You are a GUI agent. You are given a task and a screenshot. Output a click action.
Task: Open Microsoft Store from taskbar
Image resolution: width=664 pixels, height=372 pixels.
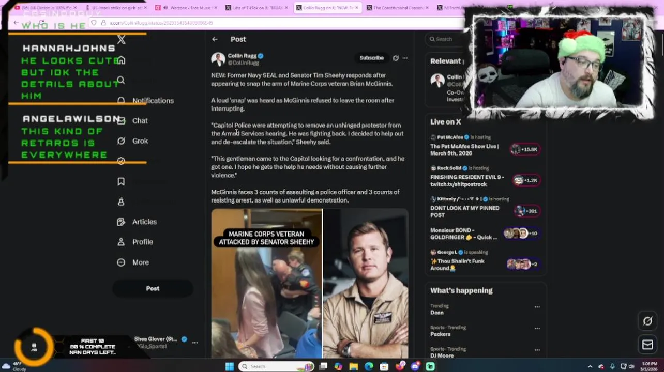[384, 367]
